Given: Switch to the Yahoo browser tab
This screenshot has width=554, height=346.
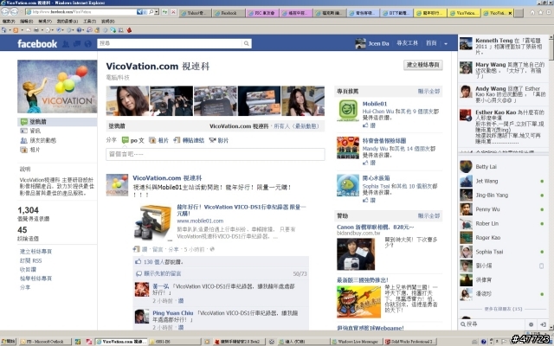Looking at the screenshot, I should (196, 13).
